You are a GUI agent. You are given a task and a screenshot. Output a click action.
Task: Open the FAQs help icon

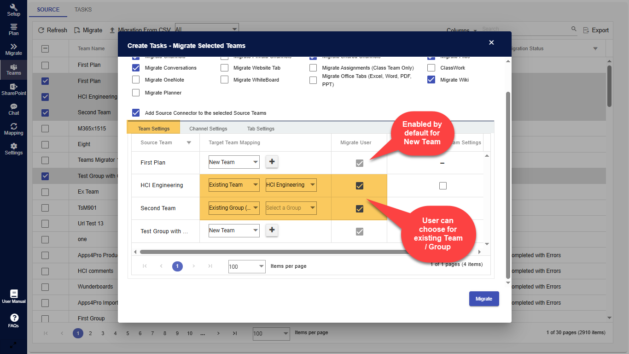coord(14,321)
